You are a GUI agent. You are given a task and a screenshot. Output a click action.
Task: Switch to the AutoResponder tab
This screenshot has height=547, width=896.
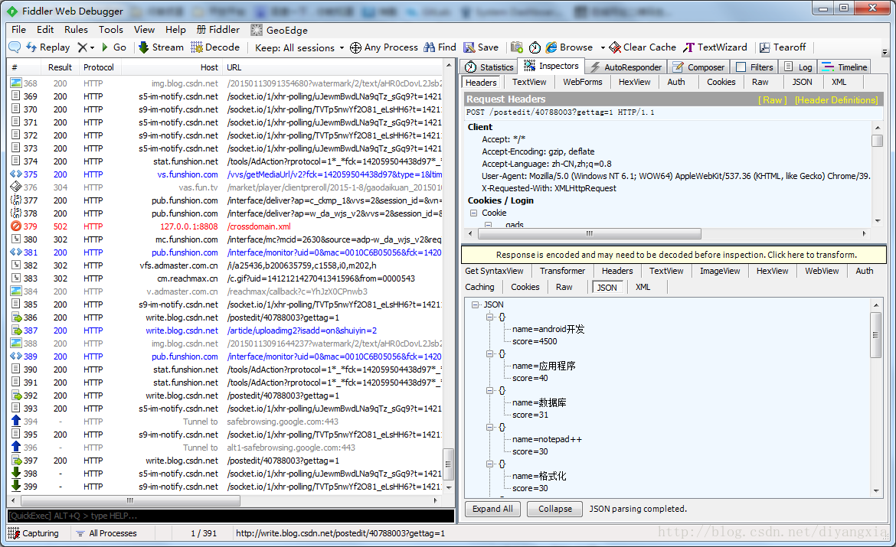(626, 67)
